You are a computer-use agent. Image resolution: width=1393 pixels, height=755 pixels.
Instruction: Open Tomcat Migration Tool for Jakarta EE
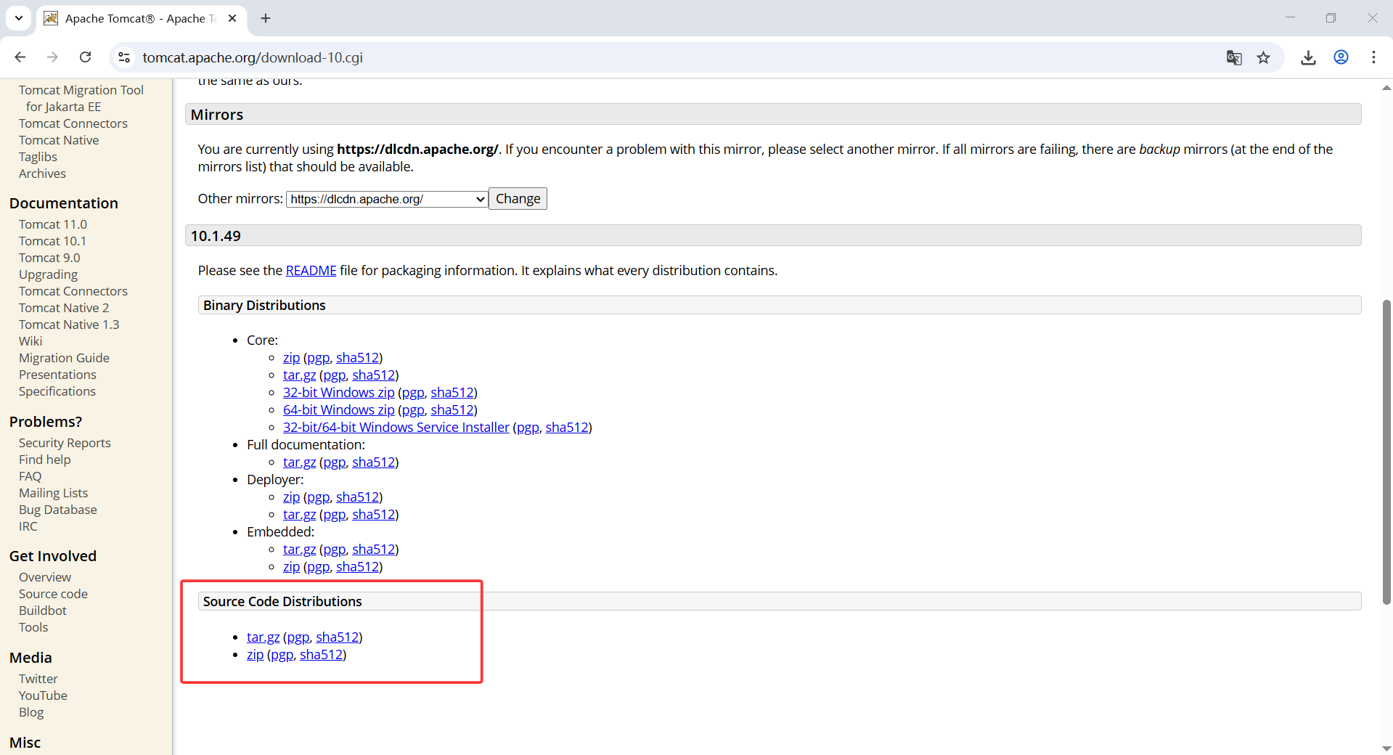click(x=81, y=98)
